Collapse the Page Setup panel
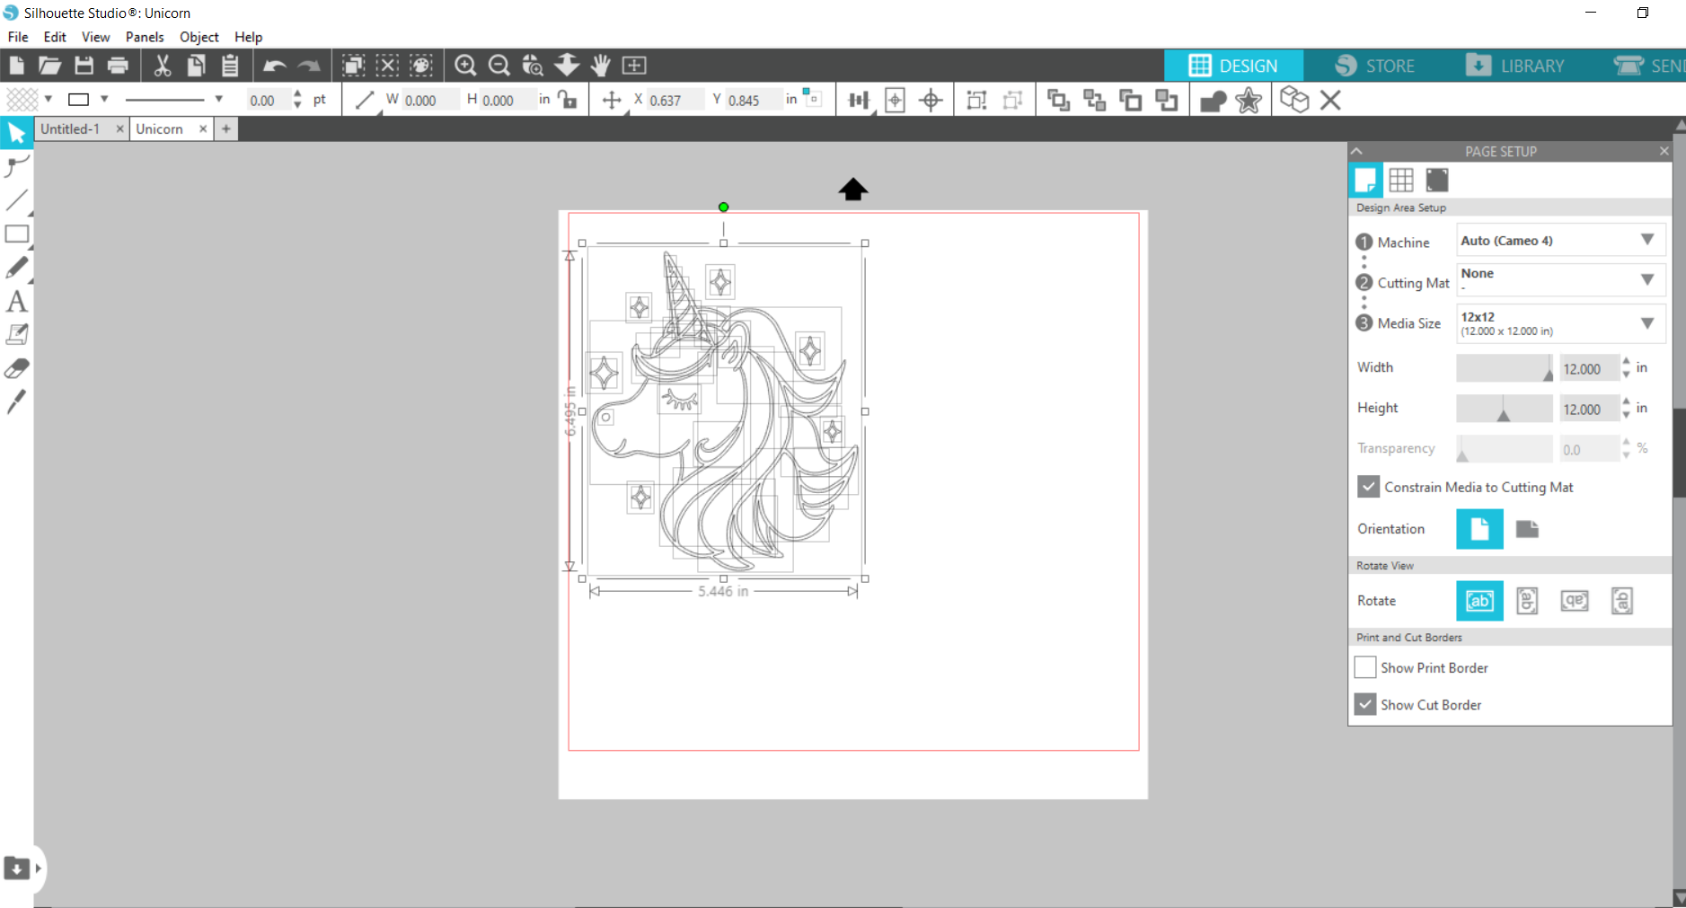This screenshot has width=1686, height=908. pos(1357,151)
